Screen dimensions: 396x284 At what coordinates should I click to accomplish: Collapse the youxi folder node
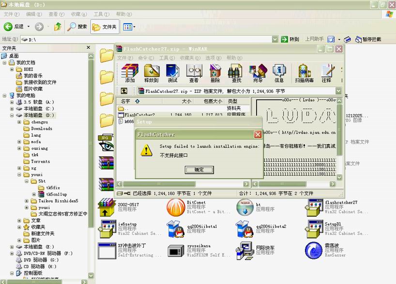[19, 175]
